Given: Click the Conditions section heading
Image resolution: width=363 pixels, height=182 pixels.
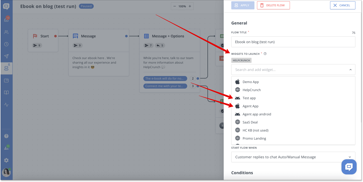Looking at the screenshot, I should point(242,173).
